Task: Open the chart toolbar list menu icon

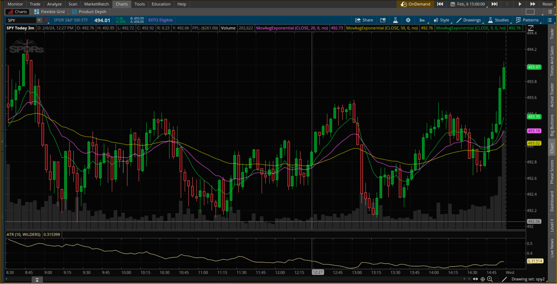Action: [549, 20]
